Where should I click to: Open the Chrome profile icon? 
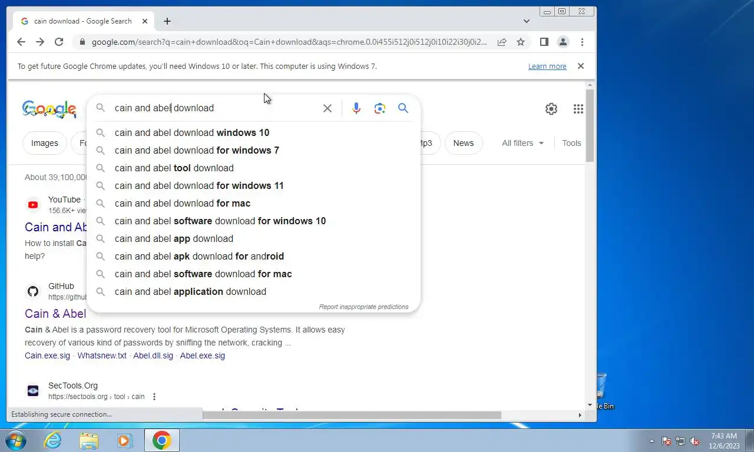563,42
